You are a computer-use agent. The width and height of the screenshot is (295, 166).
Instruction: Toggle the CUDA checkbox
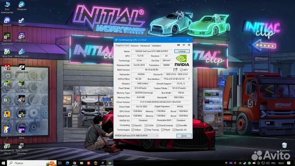(x=146, y=125)
